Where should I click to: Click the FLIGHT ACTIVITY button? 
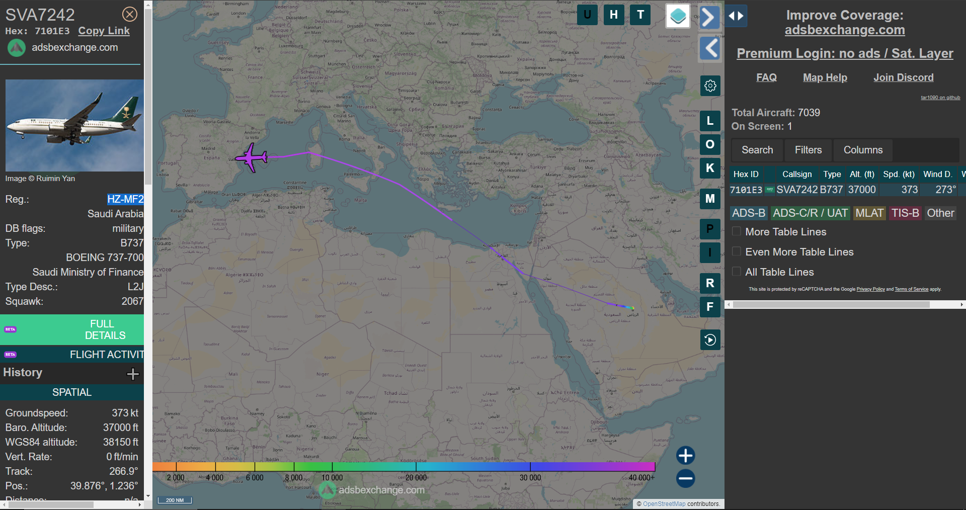[72, 355]
